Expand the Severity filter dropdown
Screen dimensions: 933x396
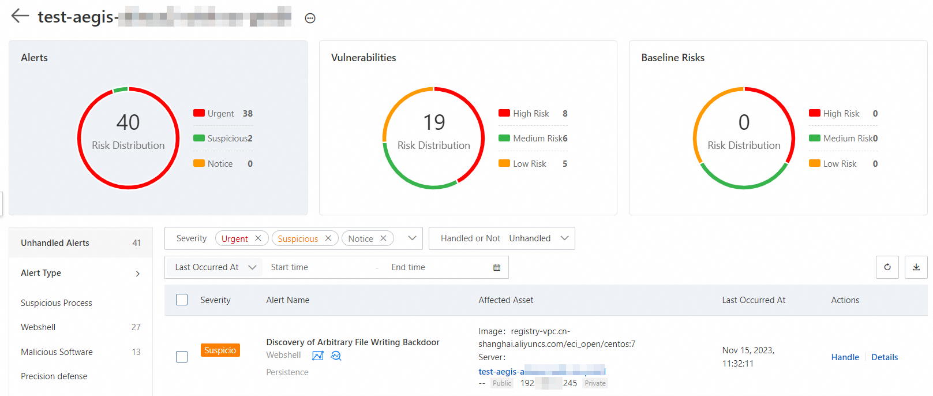412,238
